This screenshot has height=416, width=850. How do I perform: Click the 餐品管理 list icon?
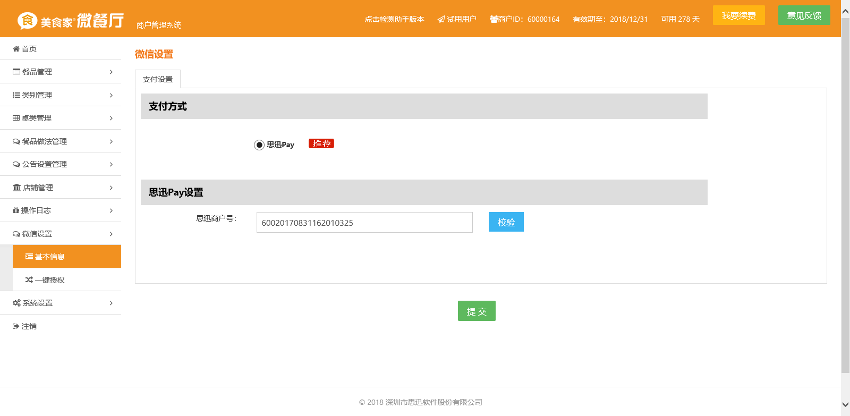tap(16, 72)
